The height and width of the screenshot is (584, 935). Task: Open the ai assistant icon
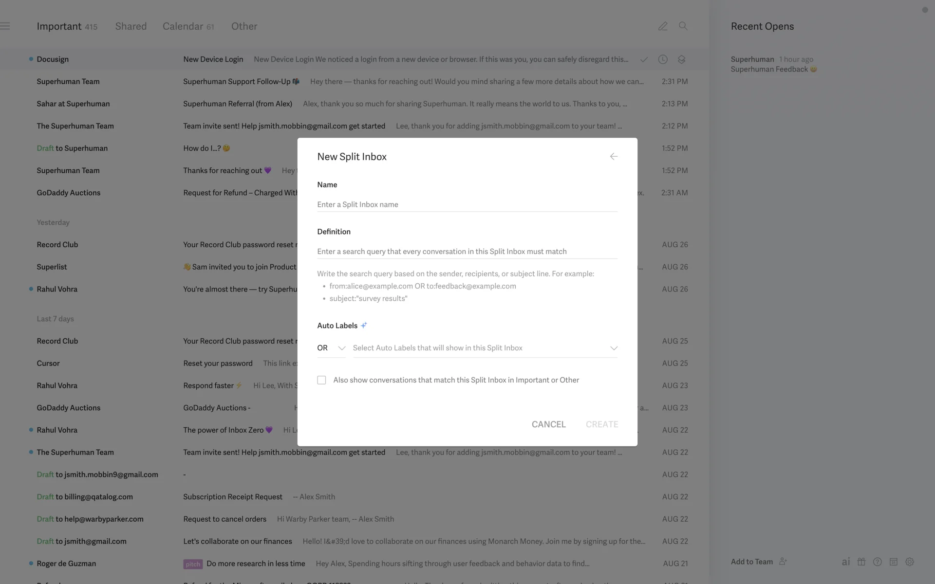pyautogui.click(x=846, y=562)
